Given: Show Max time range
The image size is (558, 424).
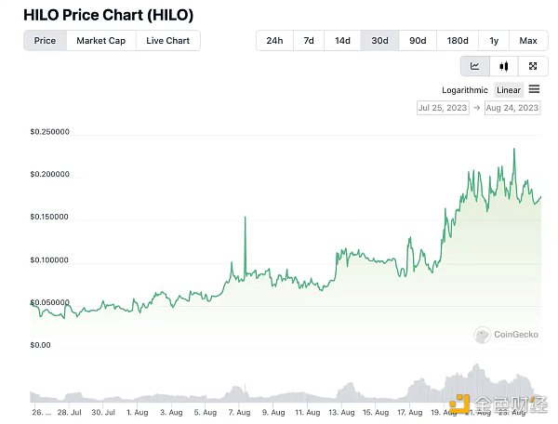Looking at the screenshot, I should [528, 41].
